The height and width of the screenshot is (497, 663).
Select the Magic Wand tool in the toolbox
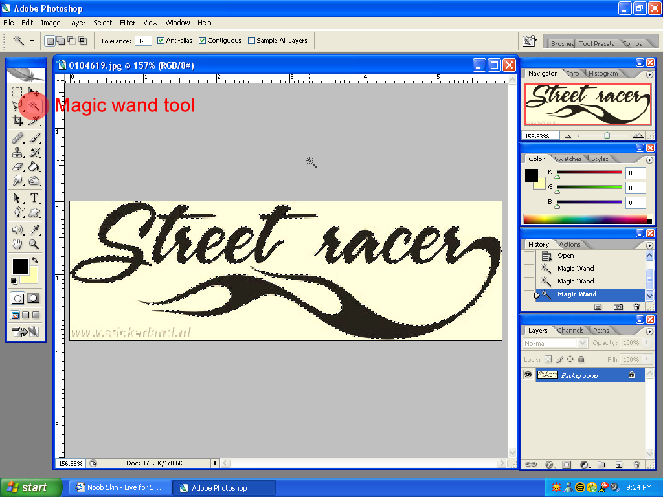pos(34,105)
